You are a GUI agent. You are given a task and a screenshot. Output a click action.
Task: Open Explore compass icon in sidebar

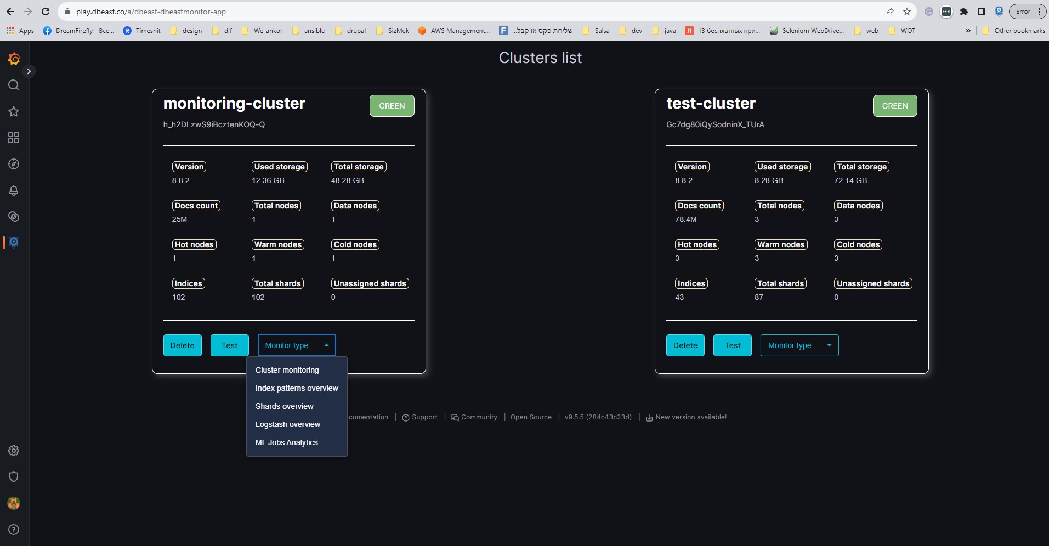click(x=14, y=164)
